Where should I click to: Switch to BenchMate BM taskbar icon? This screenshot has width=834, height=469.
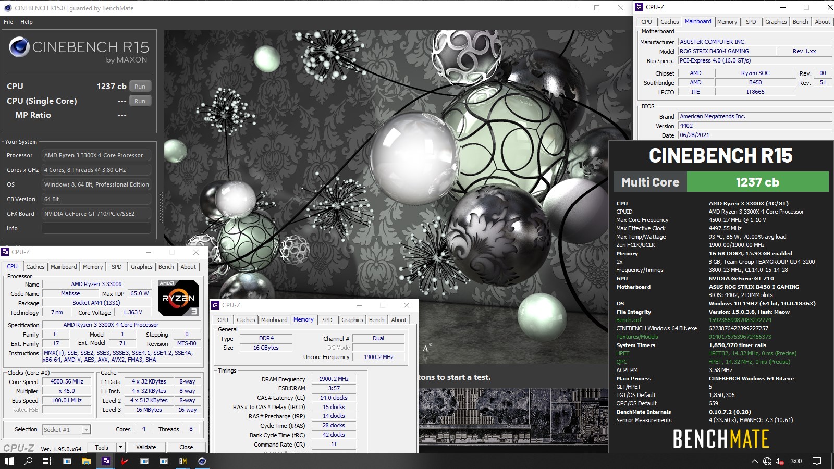click(x=183, y=461)
